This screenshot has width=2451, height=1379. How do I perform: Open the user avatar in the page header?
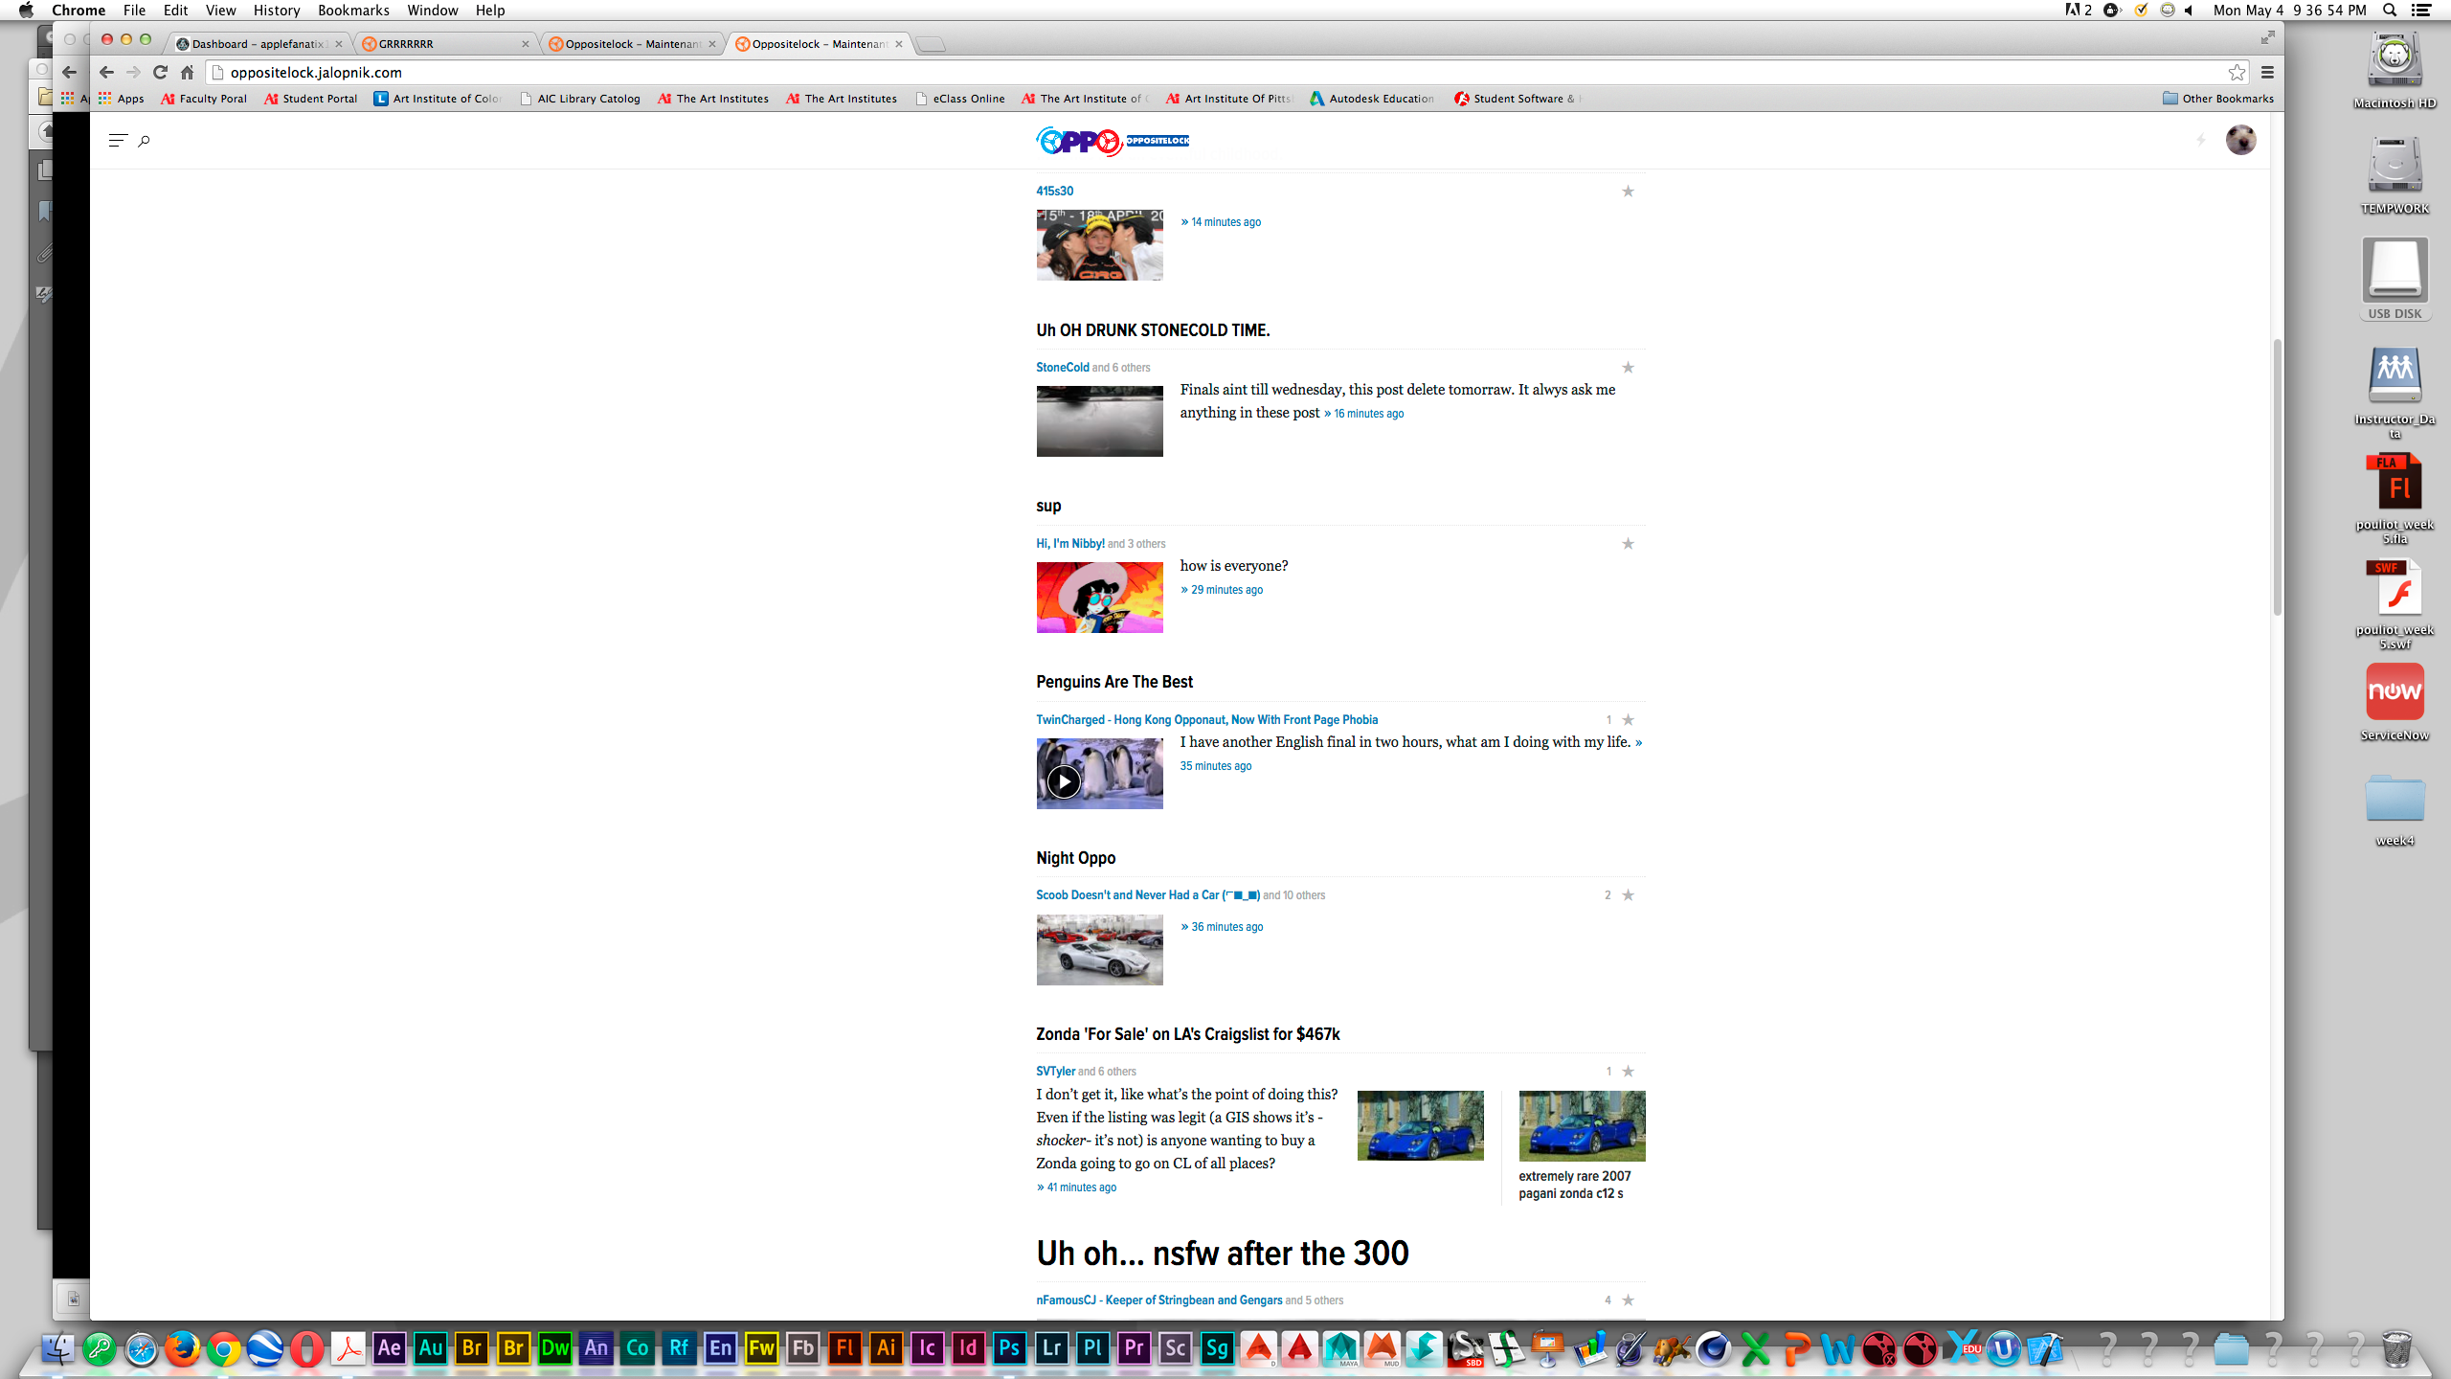coord(2240,140)
